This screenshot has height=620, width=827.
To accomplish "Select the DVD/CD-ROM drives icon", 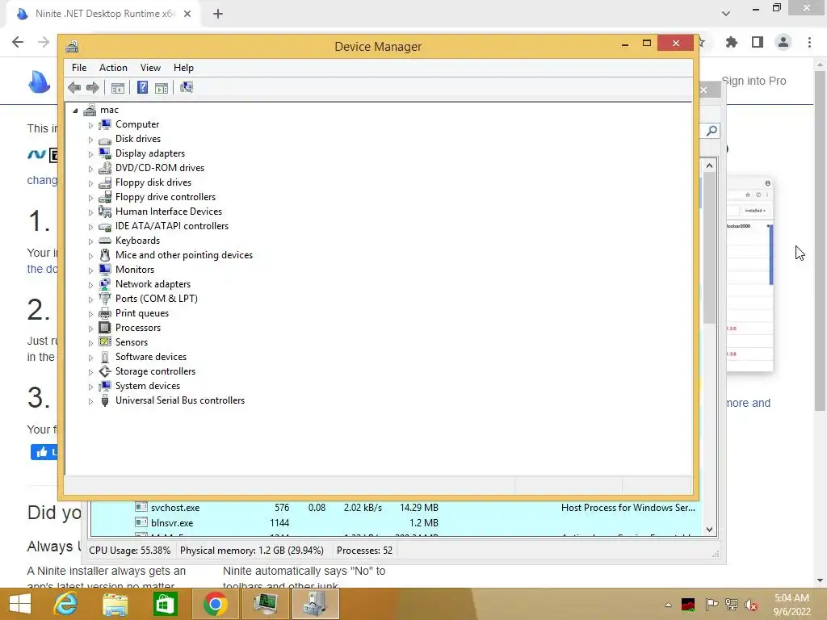I will pos(105,168).
